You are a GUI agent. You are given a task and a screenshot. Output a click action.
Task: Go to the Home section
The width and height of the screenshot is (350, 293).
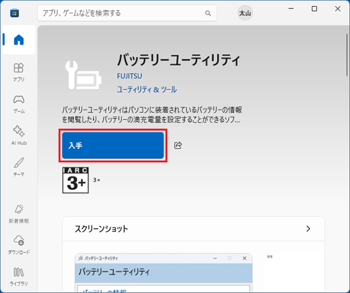(18, 39)
